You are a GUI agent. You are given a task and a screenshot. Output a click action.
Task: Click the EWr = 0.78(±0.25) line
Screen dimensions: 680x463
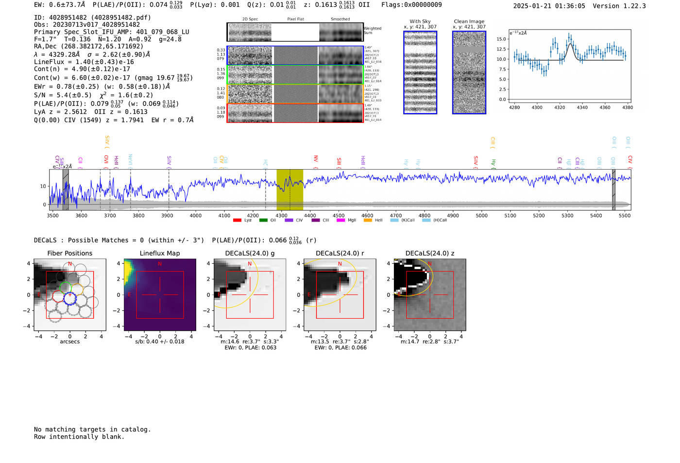pyautogui.click(x=102, y=86)
